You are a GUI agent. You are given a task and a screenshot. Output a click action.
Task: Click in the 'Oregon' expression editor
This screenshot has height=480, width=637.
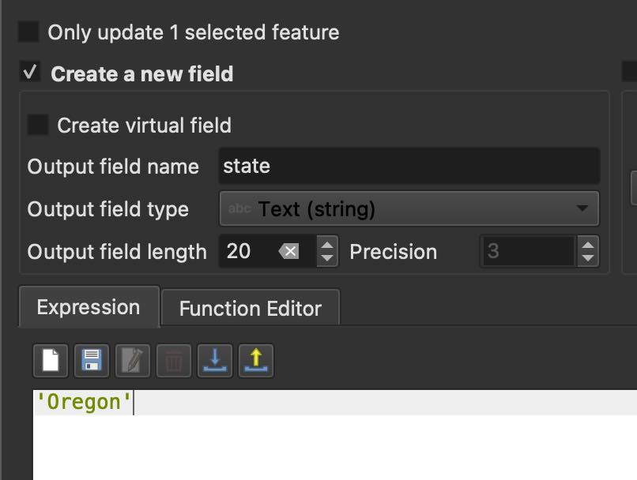[316, 434]
